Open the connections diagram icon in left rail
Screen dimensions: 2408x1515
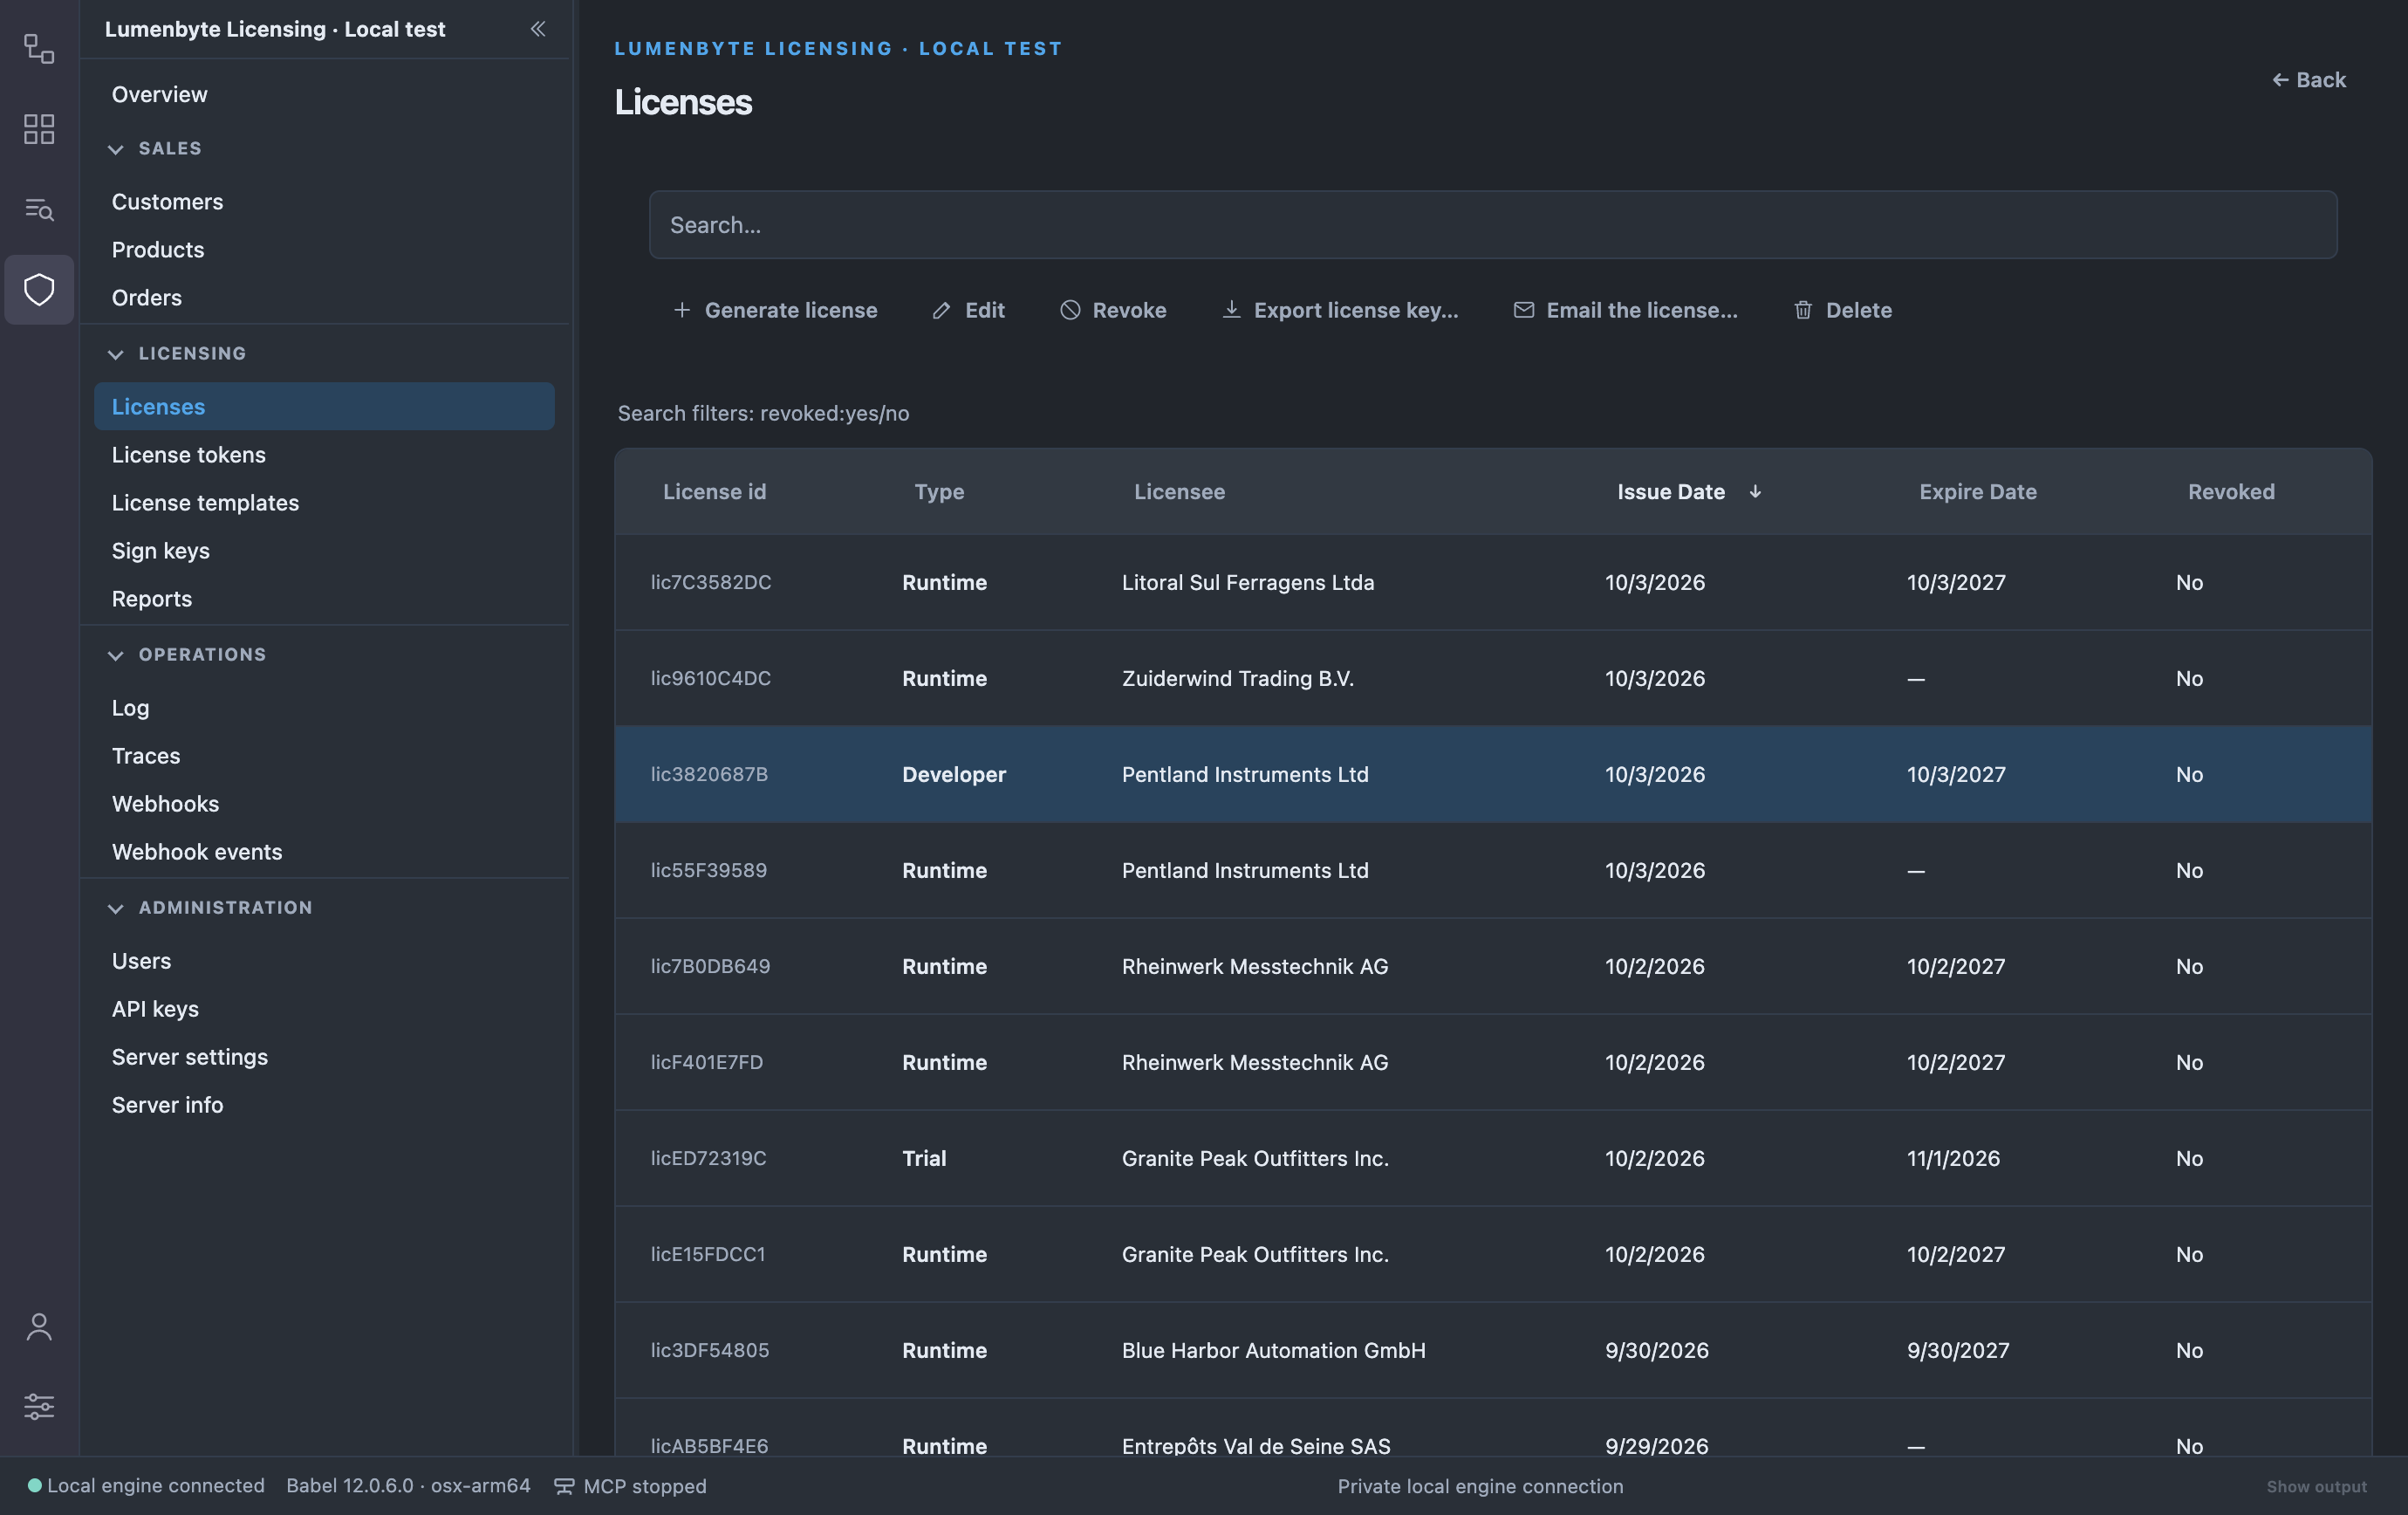(x=39, y=49)
